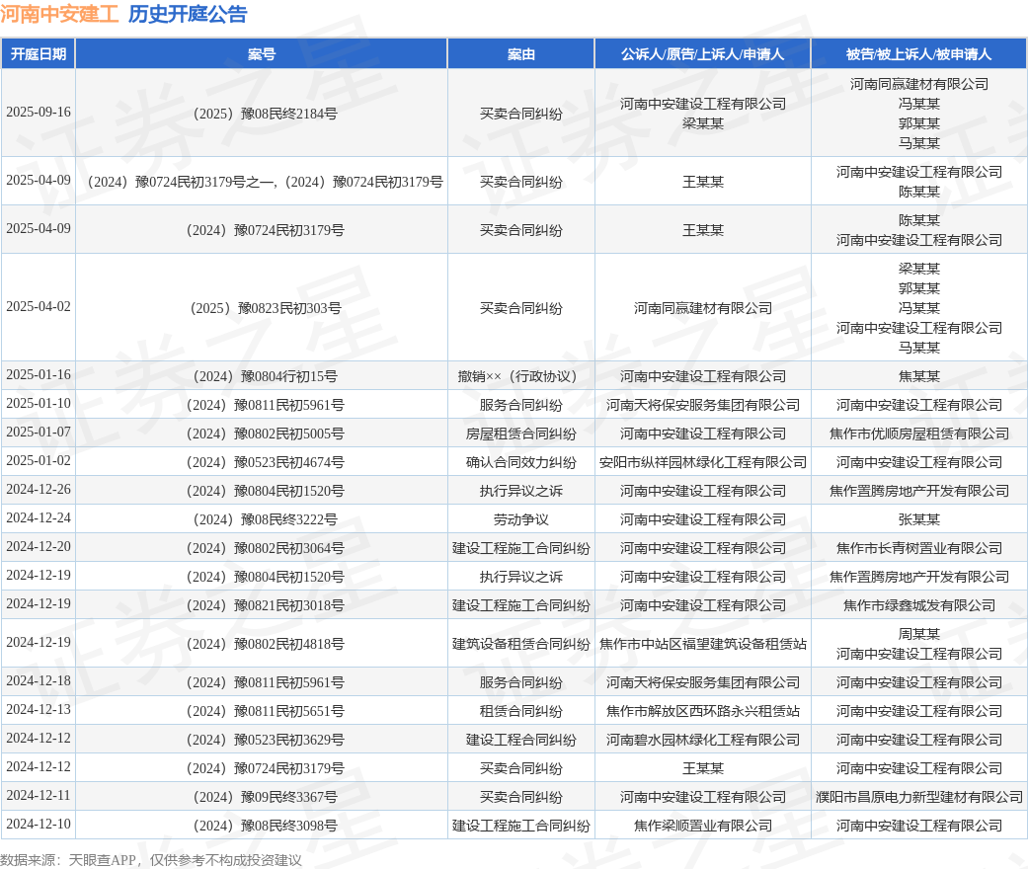Click plaintiff 河南天将保安服务集团有限公司 in 2025-01-10 row
1028x869 pixels.
pyautogui.click(x=703, y=405)
